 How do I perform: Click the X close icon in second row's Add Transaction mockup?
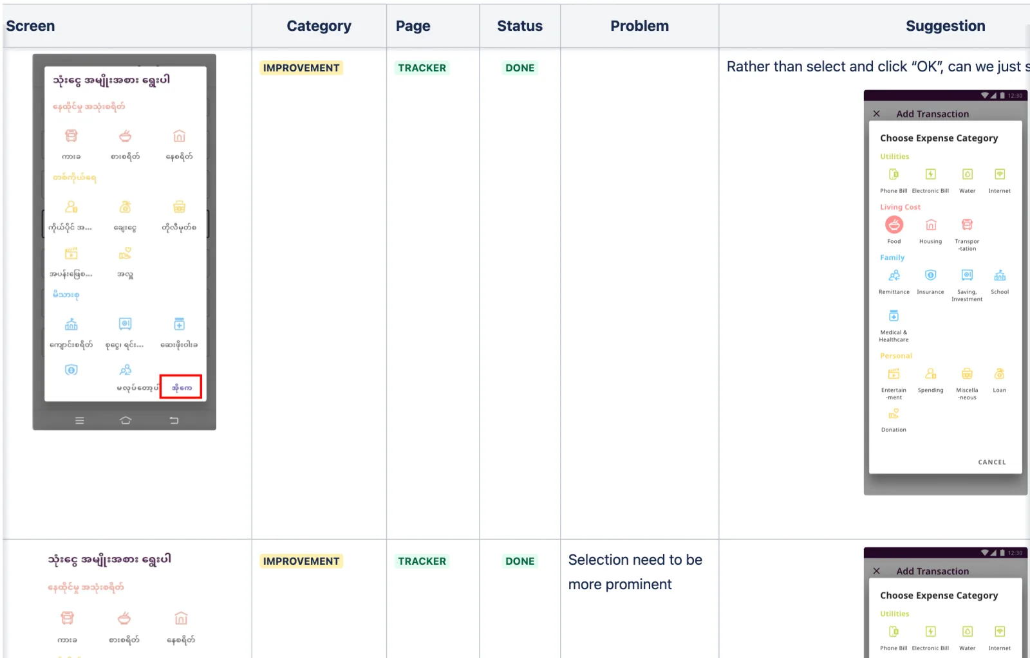click(877, 571)
